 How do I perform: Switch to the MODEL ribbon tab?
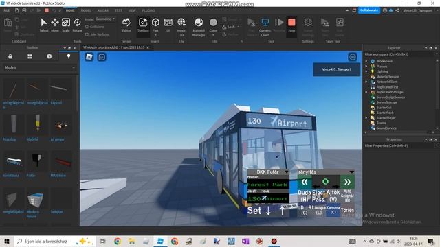(86, 10)
